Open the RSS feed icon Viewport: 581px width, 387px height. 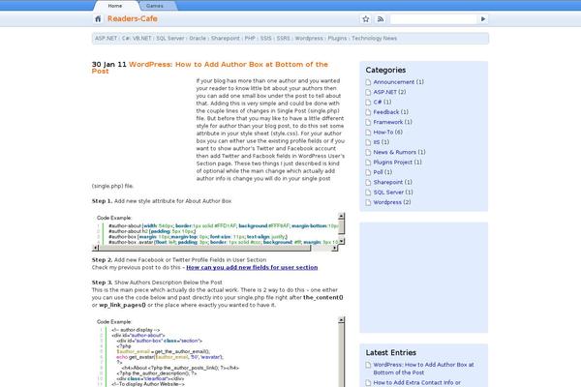pos(381,19)
